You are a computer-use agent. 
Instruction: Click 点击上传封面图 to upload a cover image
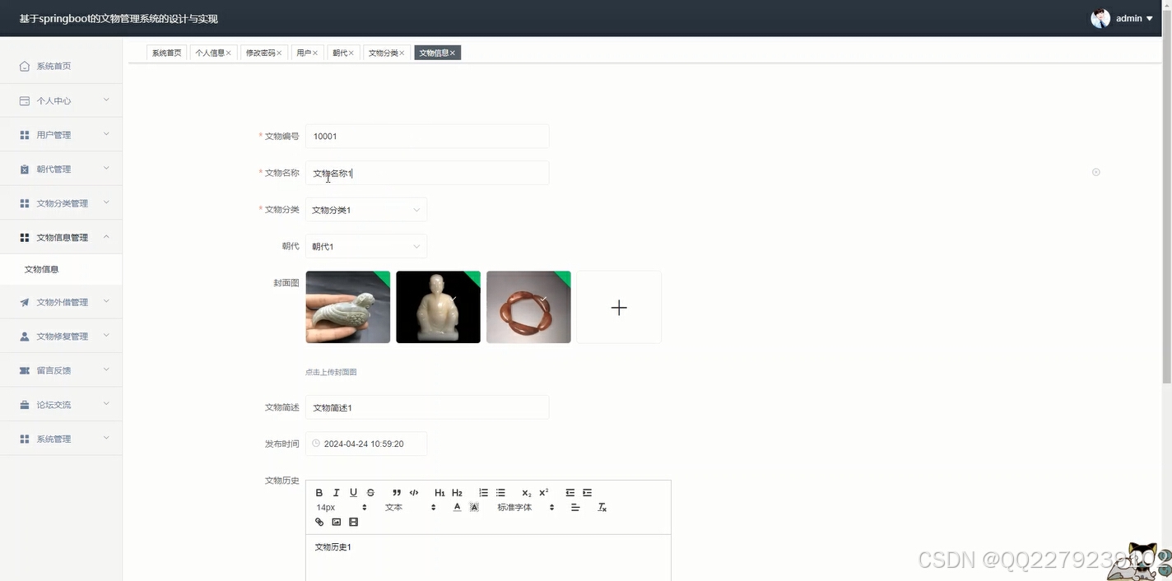[330, 371]
